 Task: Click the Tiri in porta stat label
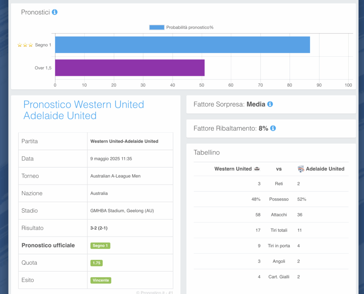pyautogui.click(x=279, y=246)
